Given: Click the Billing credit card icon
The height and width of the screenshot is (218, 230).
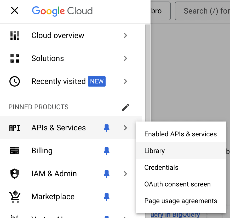Looking at the screenshot, I should point(15,151).
